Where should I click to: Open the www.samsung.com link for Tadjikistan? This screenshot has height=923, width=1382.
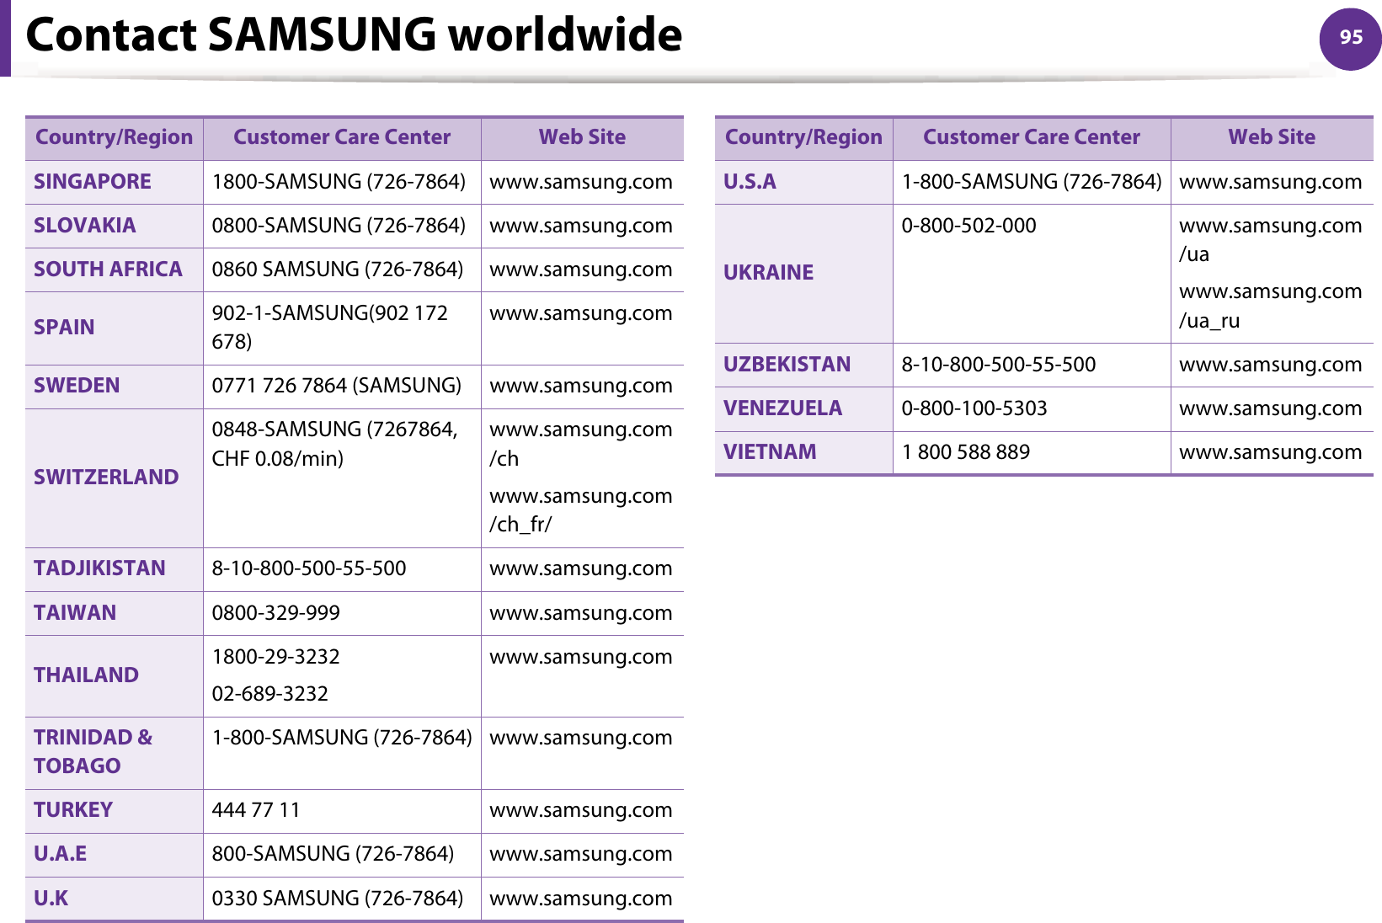coord(581,569)
